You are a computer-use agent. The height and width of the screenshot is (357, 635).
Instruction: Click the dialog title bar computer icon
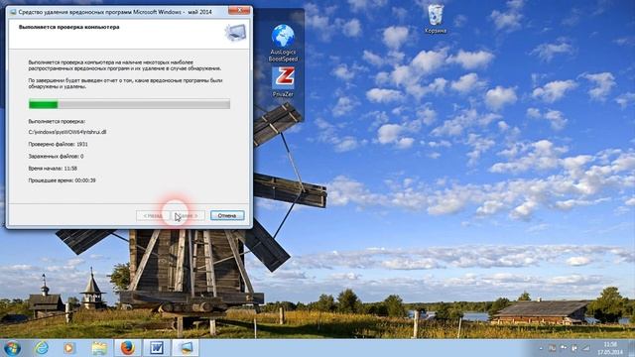click(13, 12)
